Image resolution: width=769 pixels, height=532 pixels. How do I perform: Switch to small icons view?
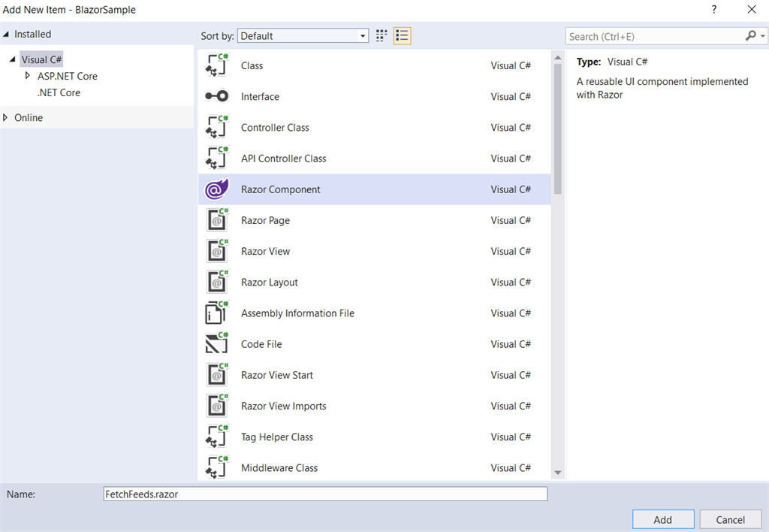click(381, 36)
